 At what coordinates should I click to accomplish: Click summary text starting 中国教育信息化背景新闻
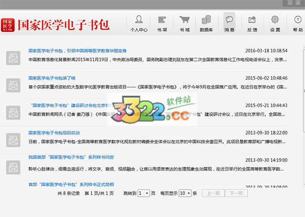coord(157,60)
